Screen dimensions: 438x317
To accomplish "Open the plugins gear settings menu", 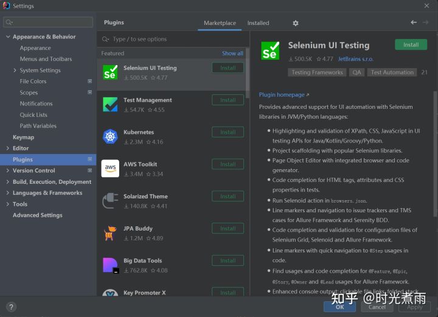I will 296,23.
